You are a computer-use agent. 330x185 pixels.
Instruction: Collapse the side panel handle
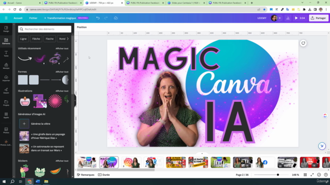(75, 101)
